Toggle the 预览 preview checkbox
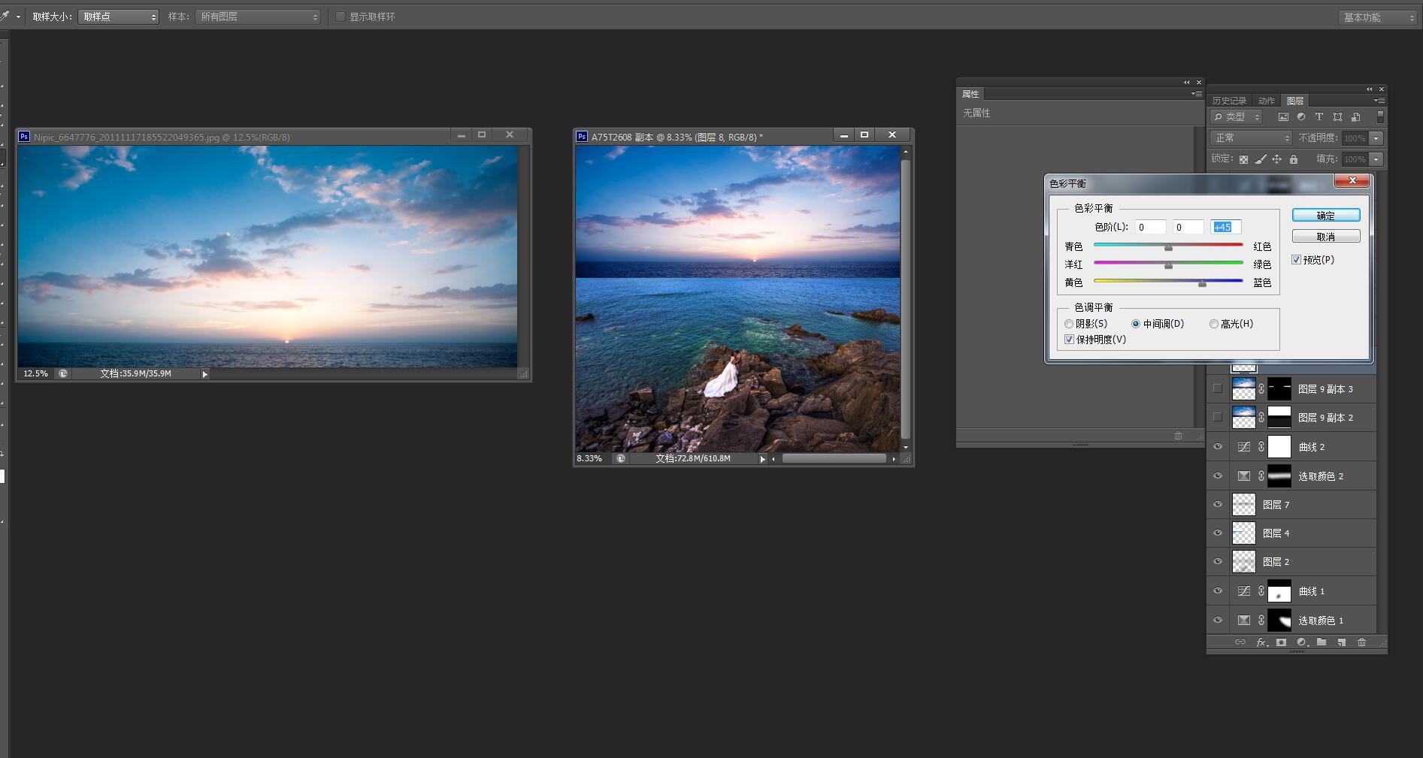1423x758 pixels. [x=1296, y=260]
